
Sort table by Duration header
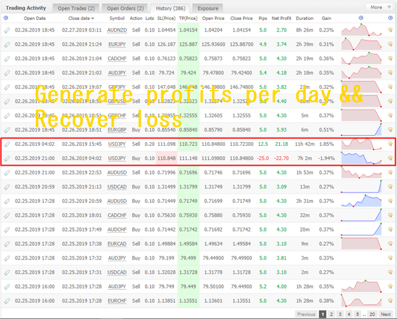[305, 18]
